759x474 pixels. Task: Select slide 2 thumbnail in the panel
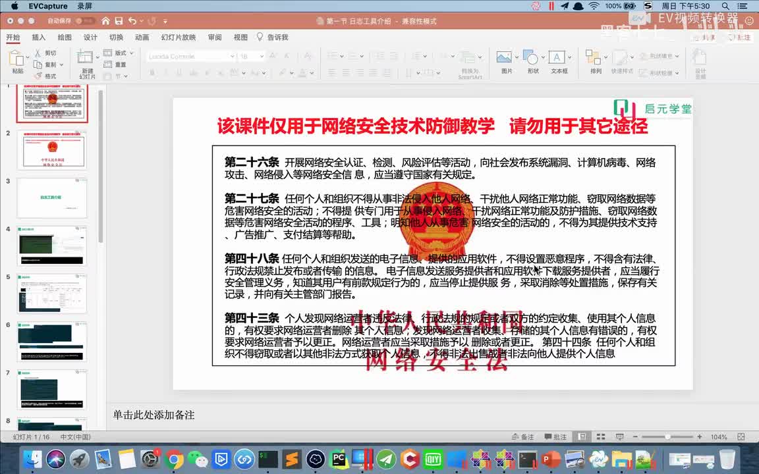(52, 149)
